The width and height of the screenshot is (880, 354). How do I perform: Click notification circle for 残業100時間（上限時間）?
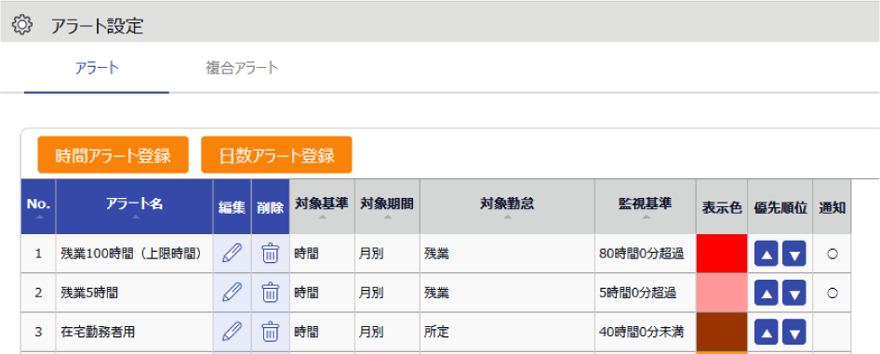pos(833,254)
